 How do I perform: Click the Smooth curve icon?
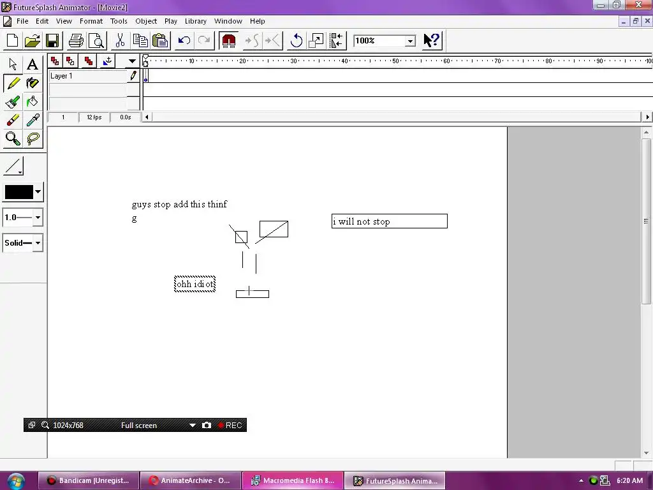tap(253, 40)
